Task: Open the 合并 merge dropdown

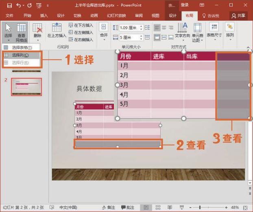Action: [104, 32]
